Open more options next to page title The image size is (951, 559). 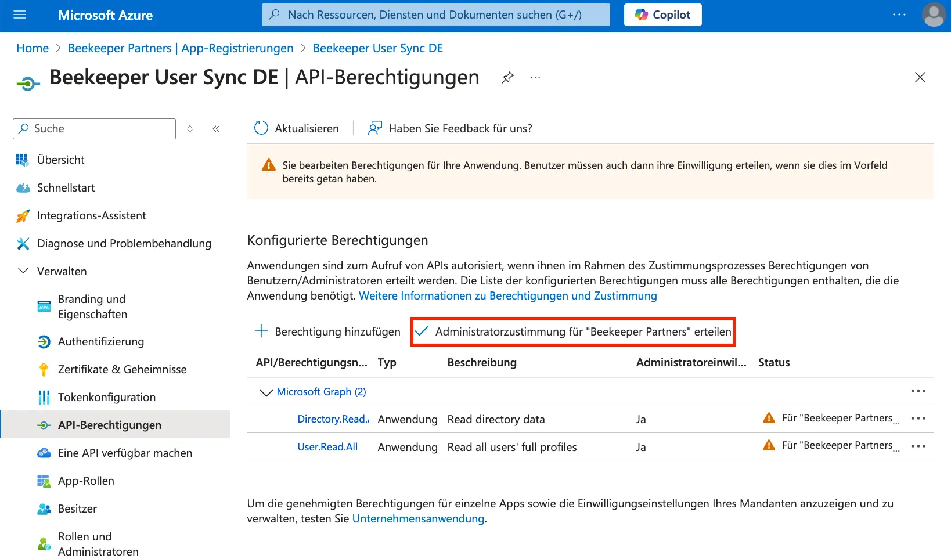click(x=535, y=77)
